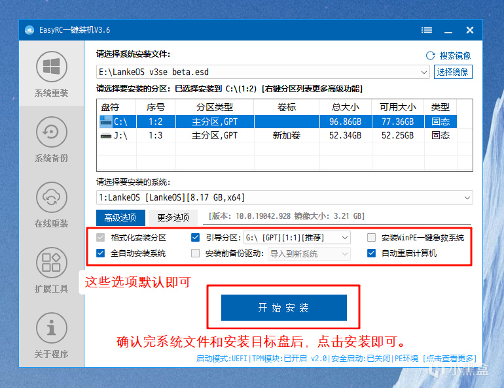
Task: Click the 新加卷 volume label cell
Action: tap(287, 136)
